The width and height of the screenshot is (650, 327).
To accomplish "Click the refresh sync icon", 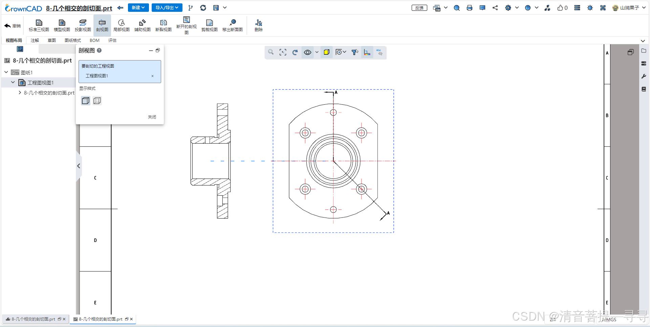I will [x=203, y=8].
